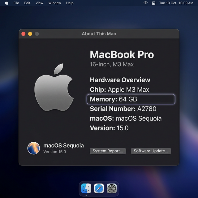Viewport: 198px width, 198px height.
Task: Open the Edit menu
Action: pos(27,3)
